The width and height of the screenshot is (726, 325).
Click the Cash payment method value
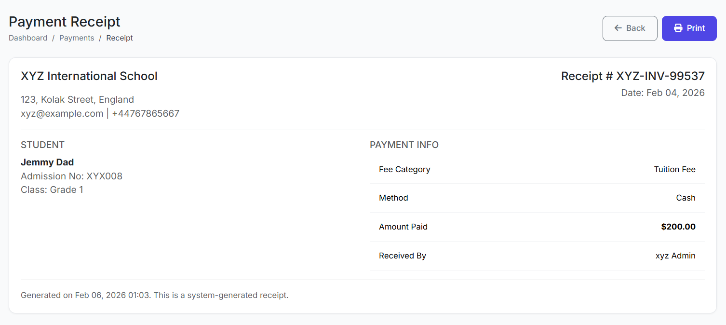[686, 198]
